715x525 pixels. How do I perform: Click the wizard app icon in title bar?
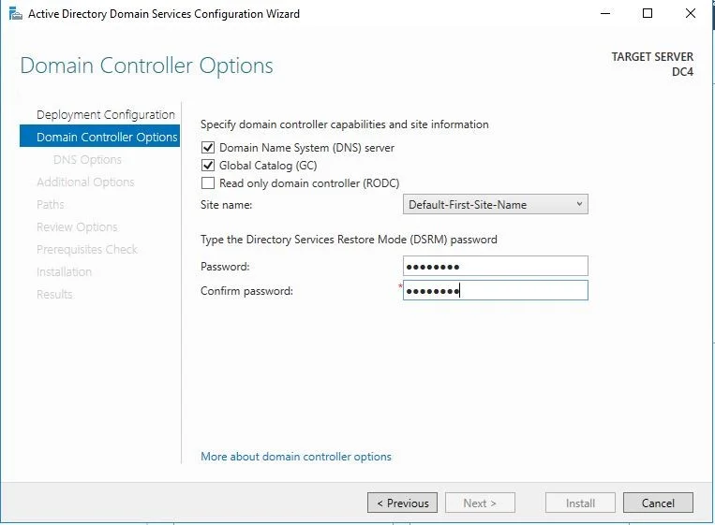16,14
